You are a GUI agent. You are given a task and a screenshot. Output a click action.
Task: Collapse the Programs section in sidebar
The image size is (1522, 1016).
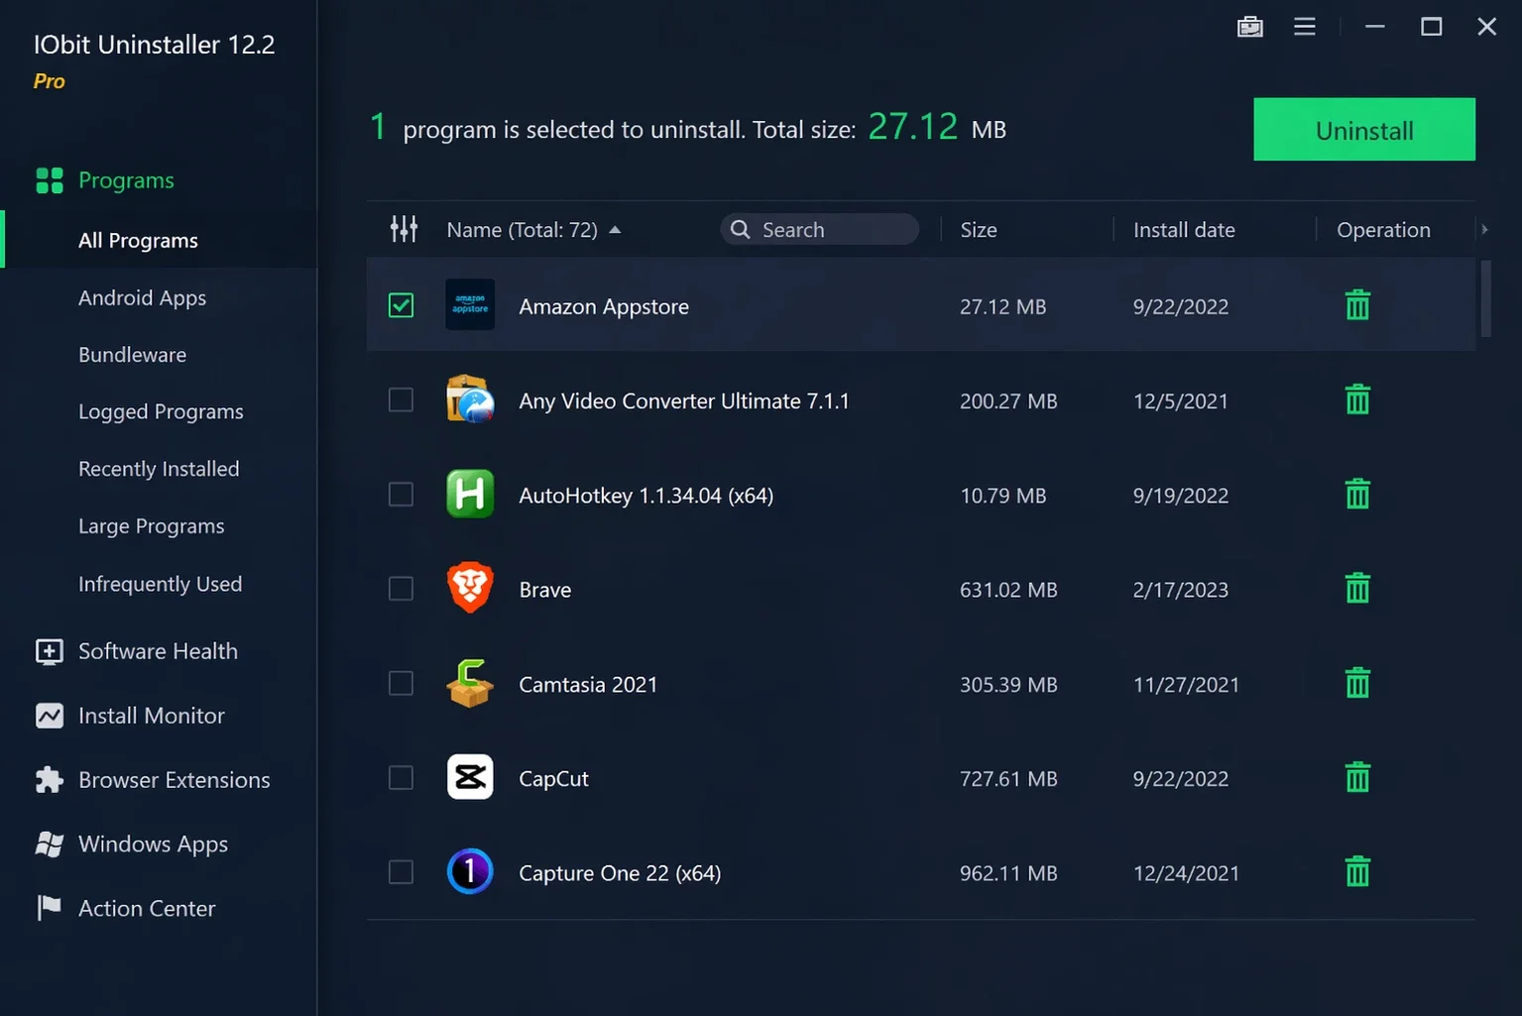click(126, 180)
